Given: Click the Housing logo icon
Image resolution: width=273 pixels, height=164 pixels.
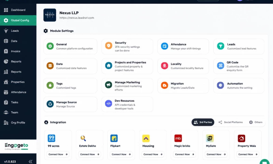Looking at the screenshot, I should coord(146,138).
